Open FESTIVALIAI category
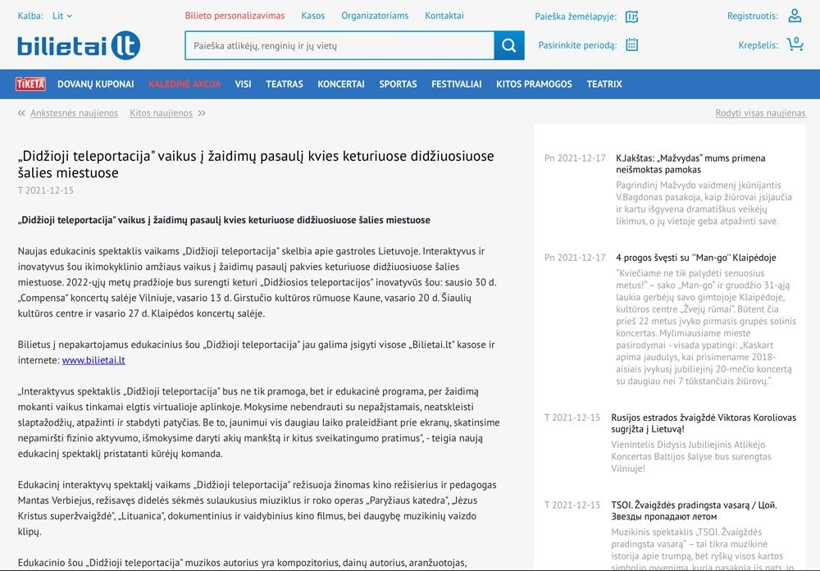 (457, 85)
